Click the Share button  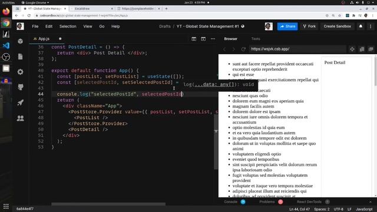pyautogui.click(x=287, y=26)
